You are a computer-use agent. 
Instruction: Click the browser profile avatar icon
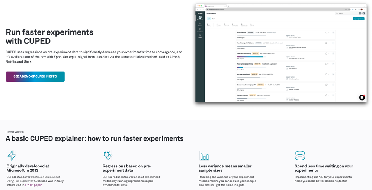coord(362,9)
